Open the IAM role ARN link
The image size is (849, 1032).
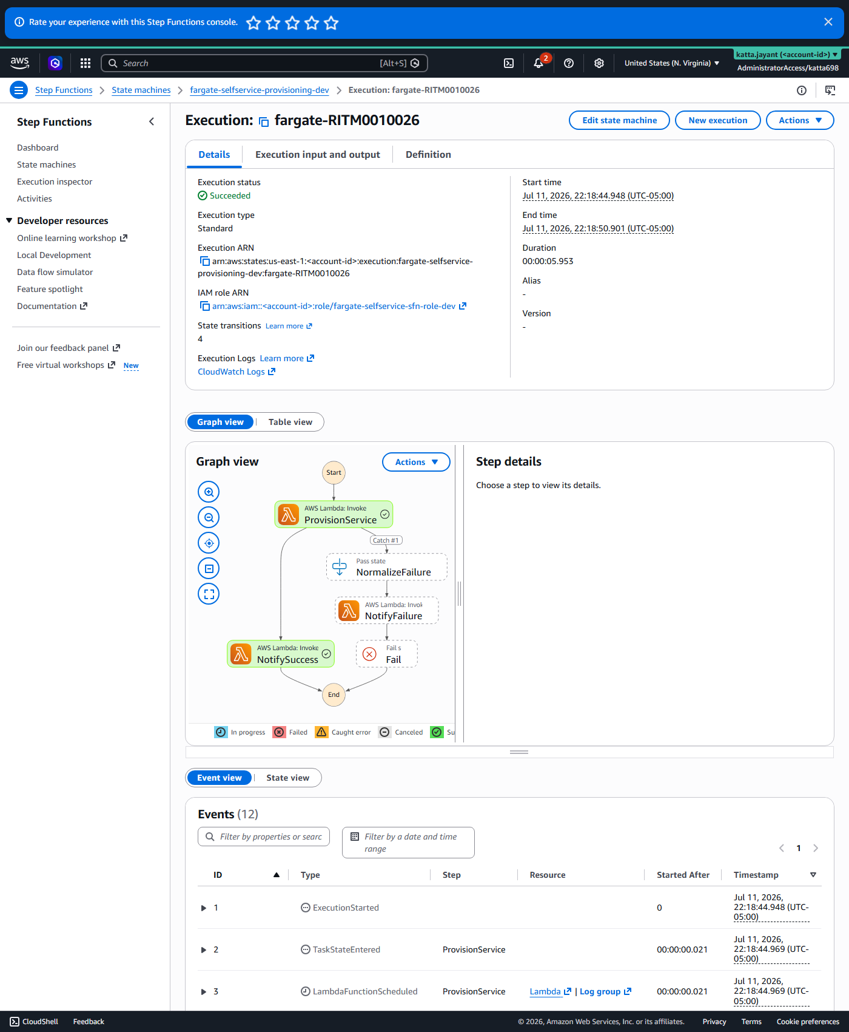click(338, 306)
